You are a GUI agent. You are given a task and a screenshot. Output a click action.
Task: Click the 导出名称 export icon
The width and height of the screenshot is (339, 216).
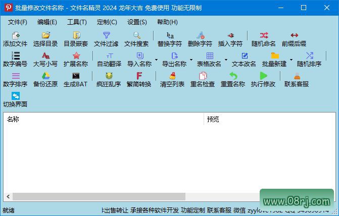tap(174, 56)
